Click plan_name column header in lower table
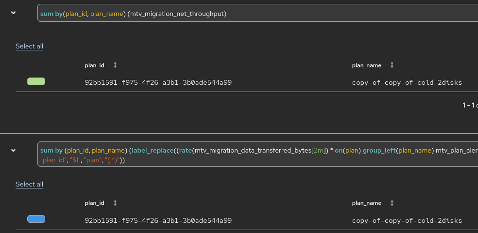This screenshot has width=478, height=233. [x=367, y=202]
